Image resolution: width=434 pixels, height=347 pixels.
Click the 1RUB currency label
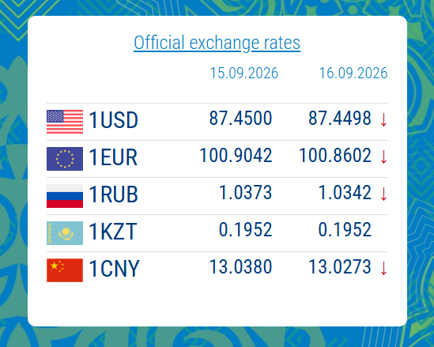click(x=113, y=194)
